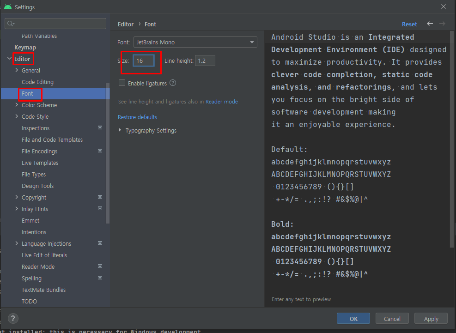
Task: Open Intentions settings page
Action: 34,232
